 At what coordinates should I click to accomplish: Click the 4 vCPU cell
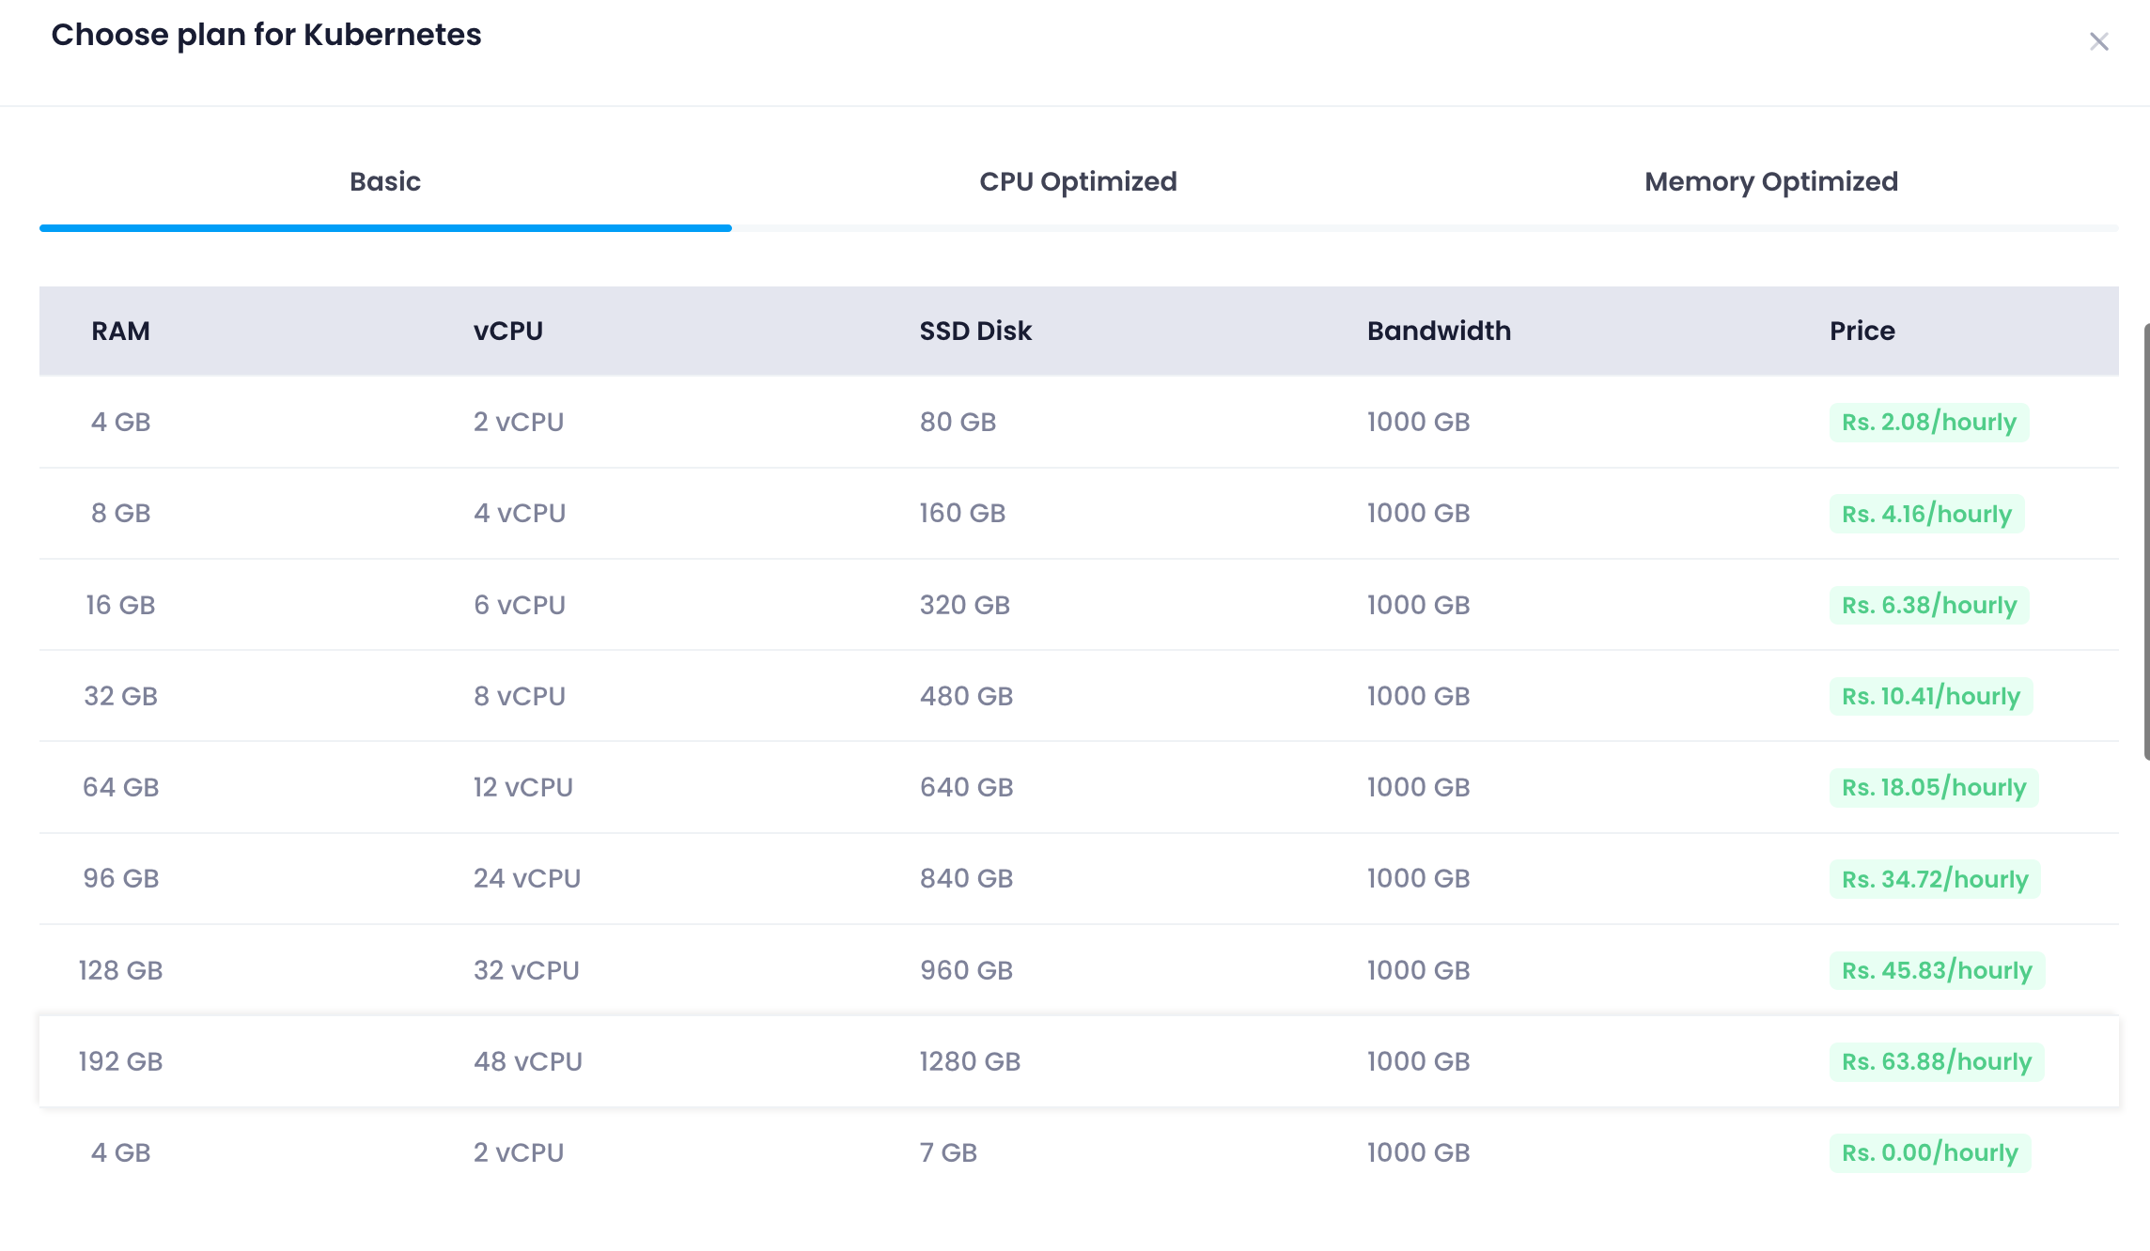[520, 513]
